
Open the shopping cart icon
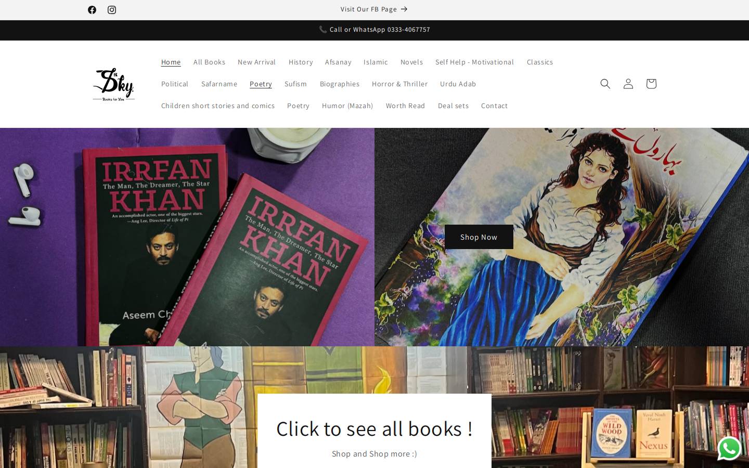point(651,84)
